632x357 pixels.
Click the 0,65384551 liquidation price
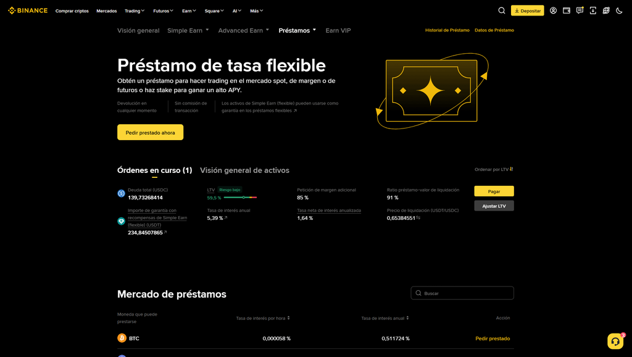401,218
